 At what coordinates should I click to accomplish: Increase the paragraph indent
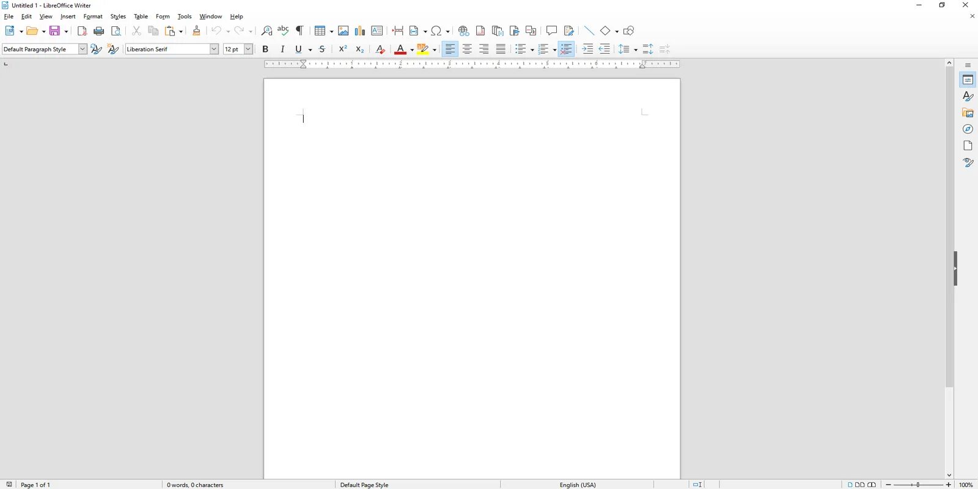point(587,49)
